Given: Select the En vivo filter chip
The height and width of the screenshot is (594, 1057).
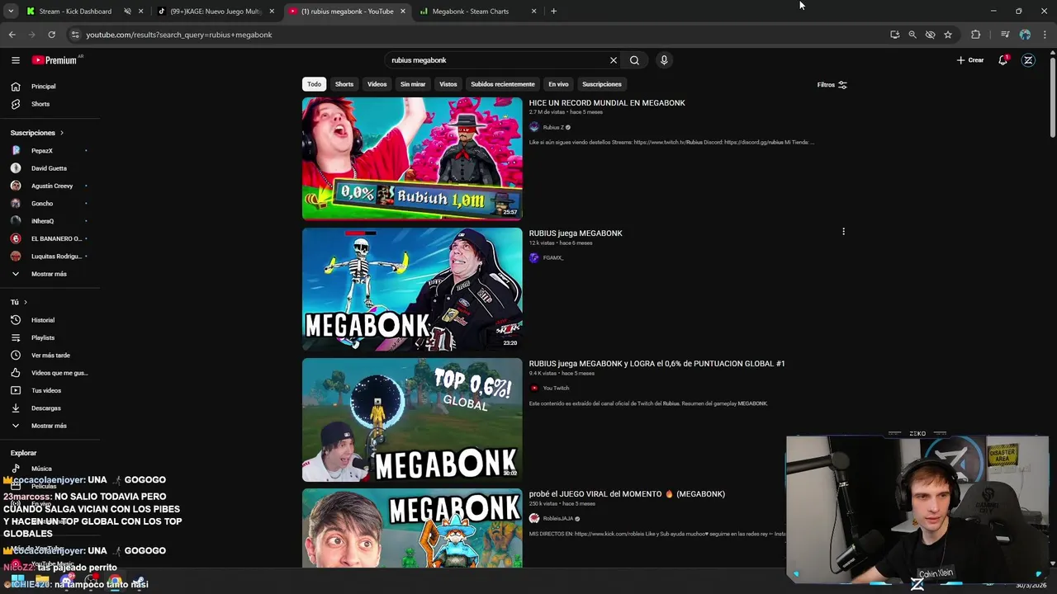Looking at the screenshot, I should point(558,84).
